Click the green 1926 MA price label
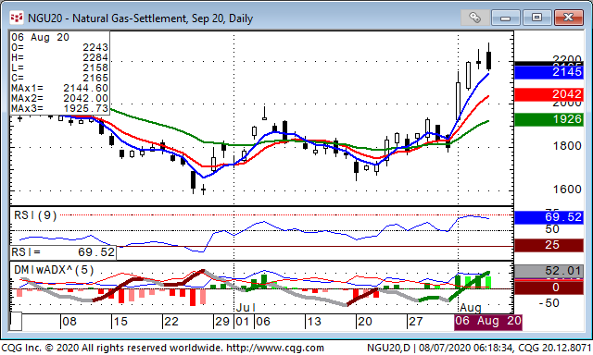This screenshot has width=593, height=355. pos(549,119)
